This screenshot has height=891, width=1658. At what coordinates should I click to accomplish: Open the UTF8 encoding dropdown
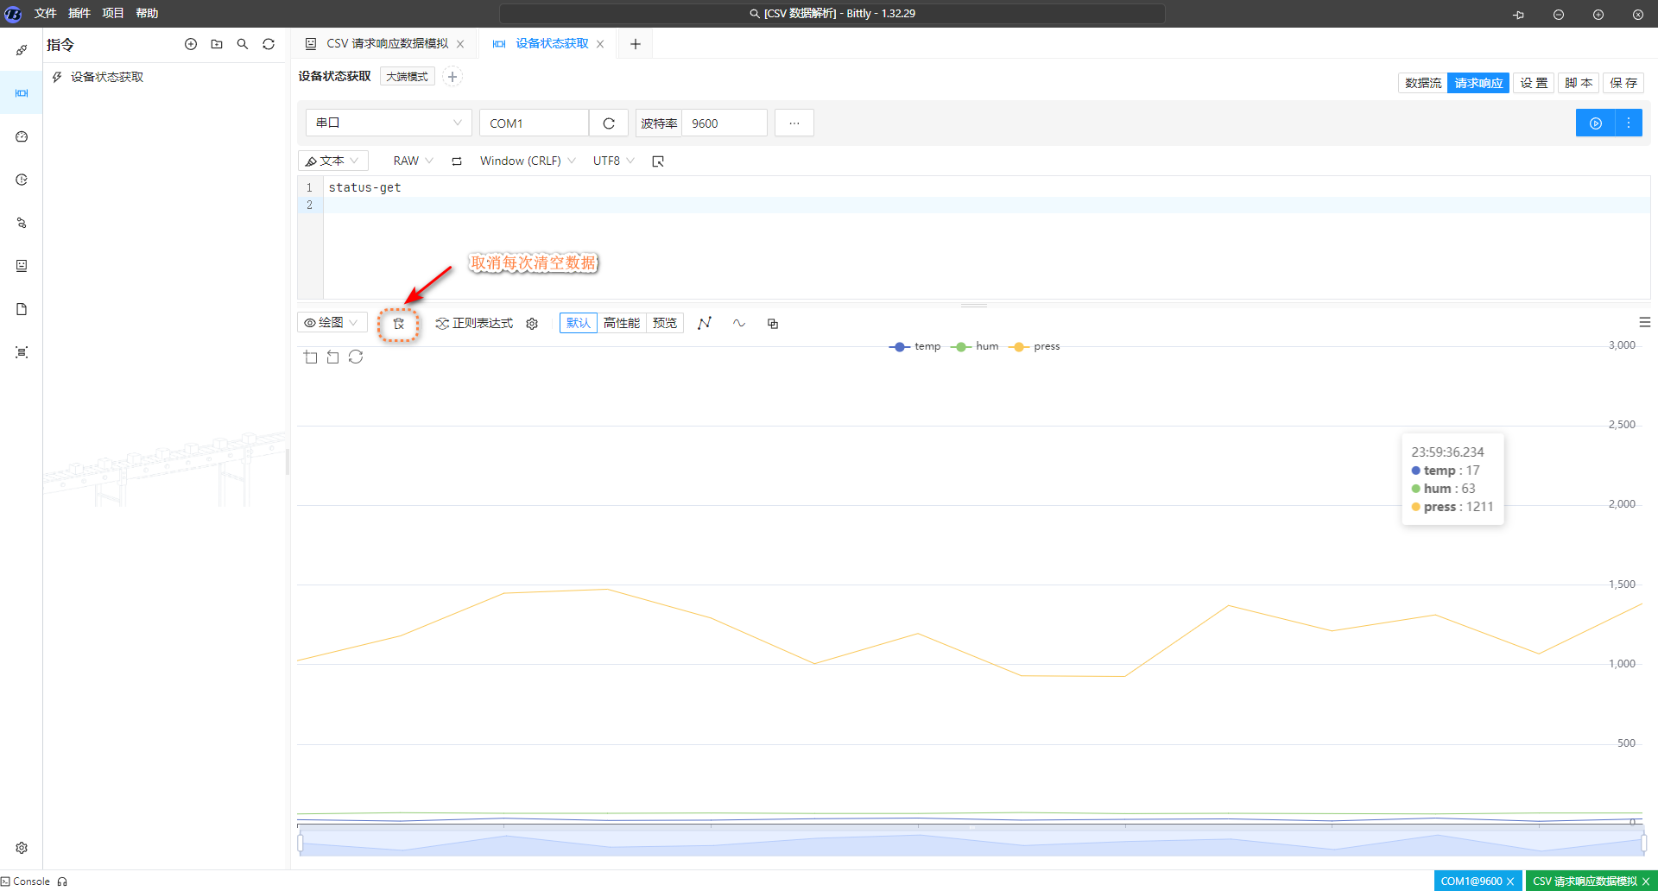613,161
